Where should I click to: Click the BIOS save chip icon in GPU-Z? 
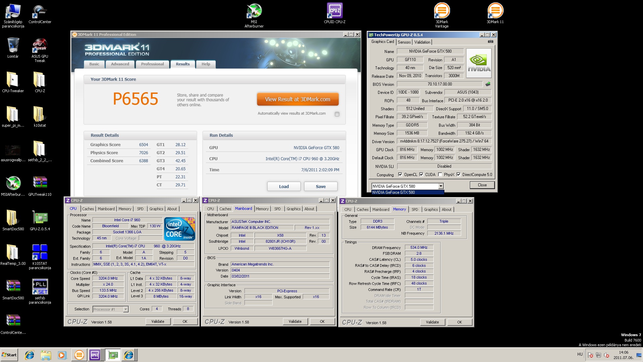pyautogui.click(x=488, y=84)
